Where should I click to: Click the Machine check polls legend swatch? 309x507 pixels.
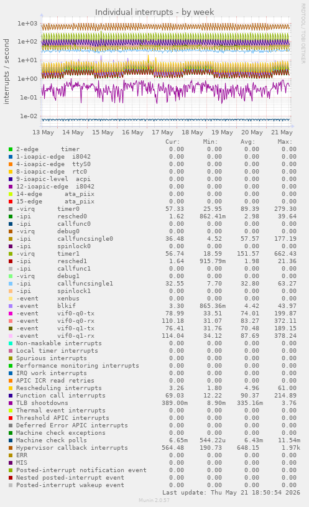[x=11, y=440]
